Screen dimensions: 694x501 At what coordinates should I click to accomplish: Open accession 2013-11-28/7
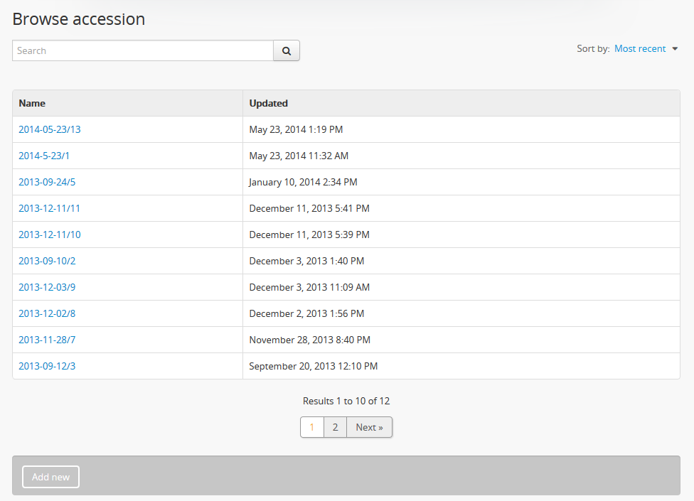pos(47,340)
